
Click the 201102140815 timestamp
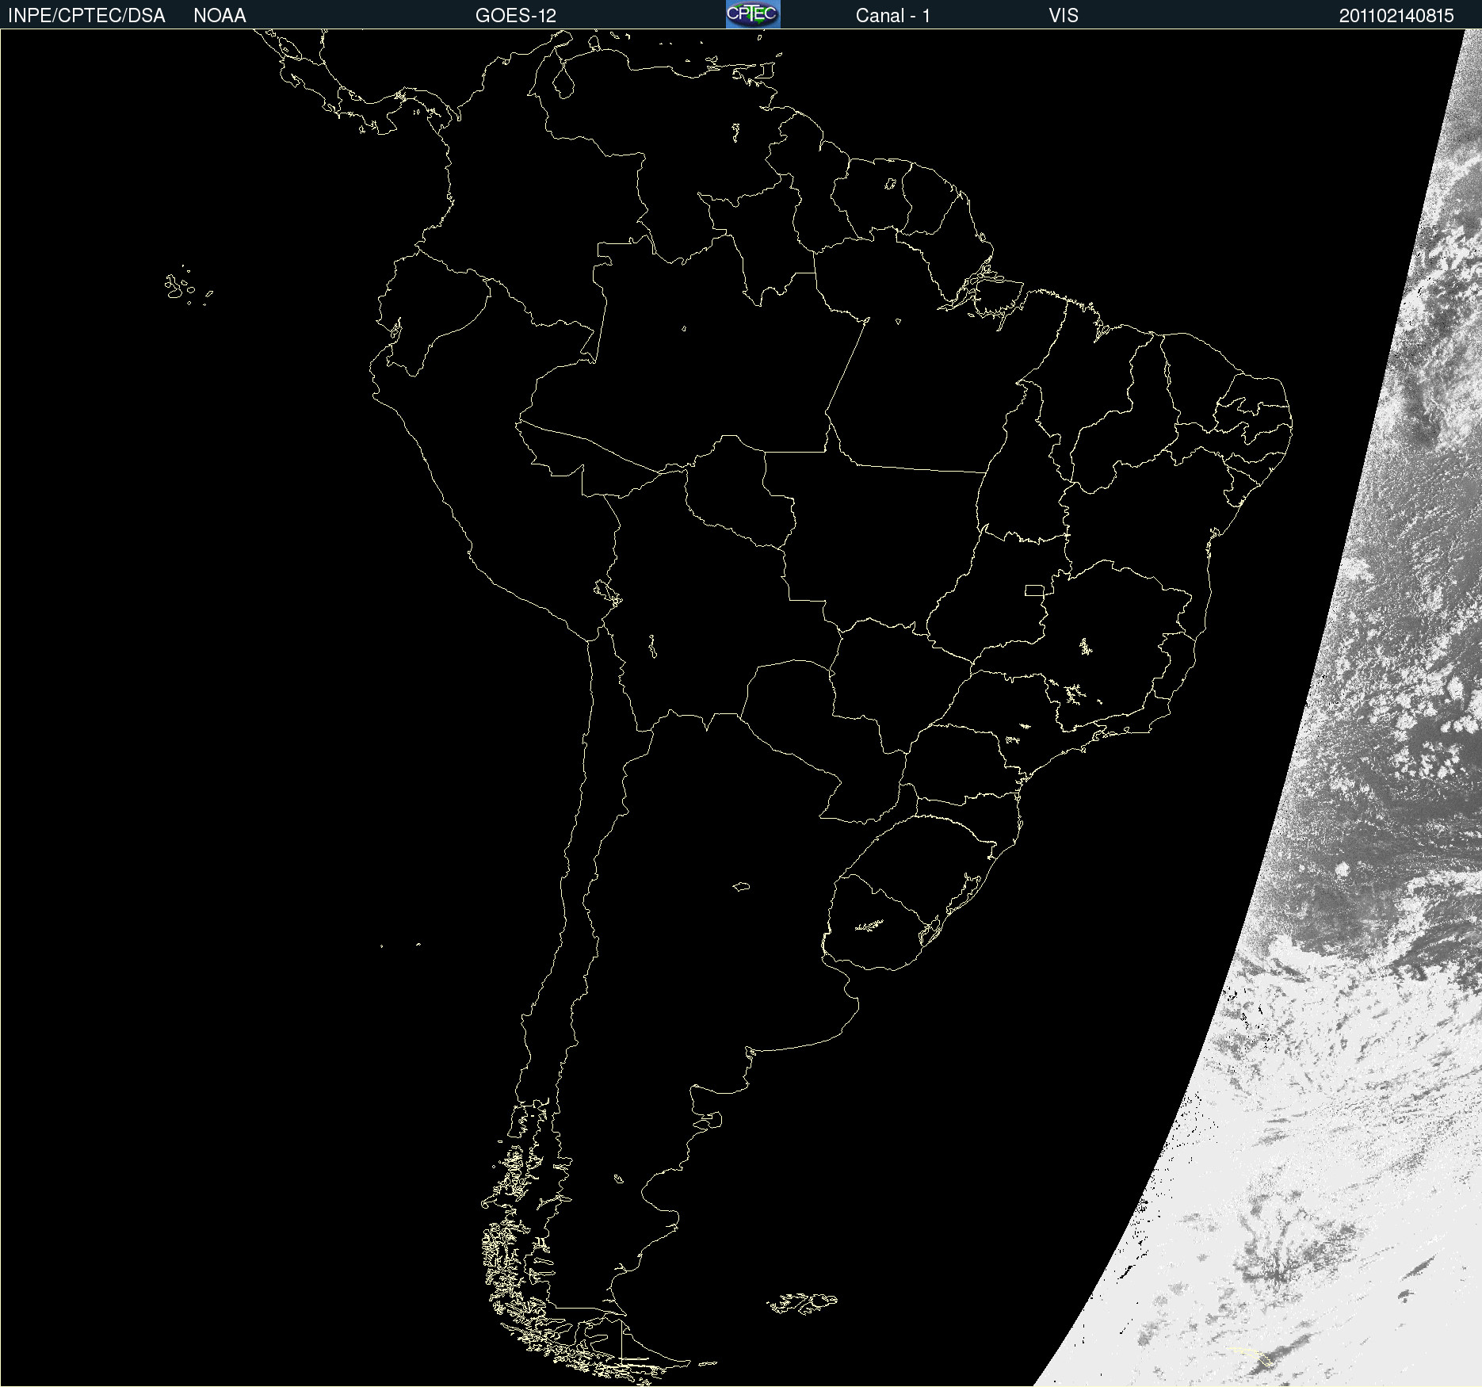[1396, 16]
